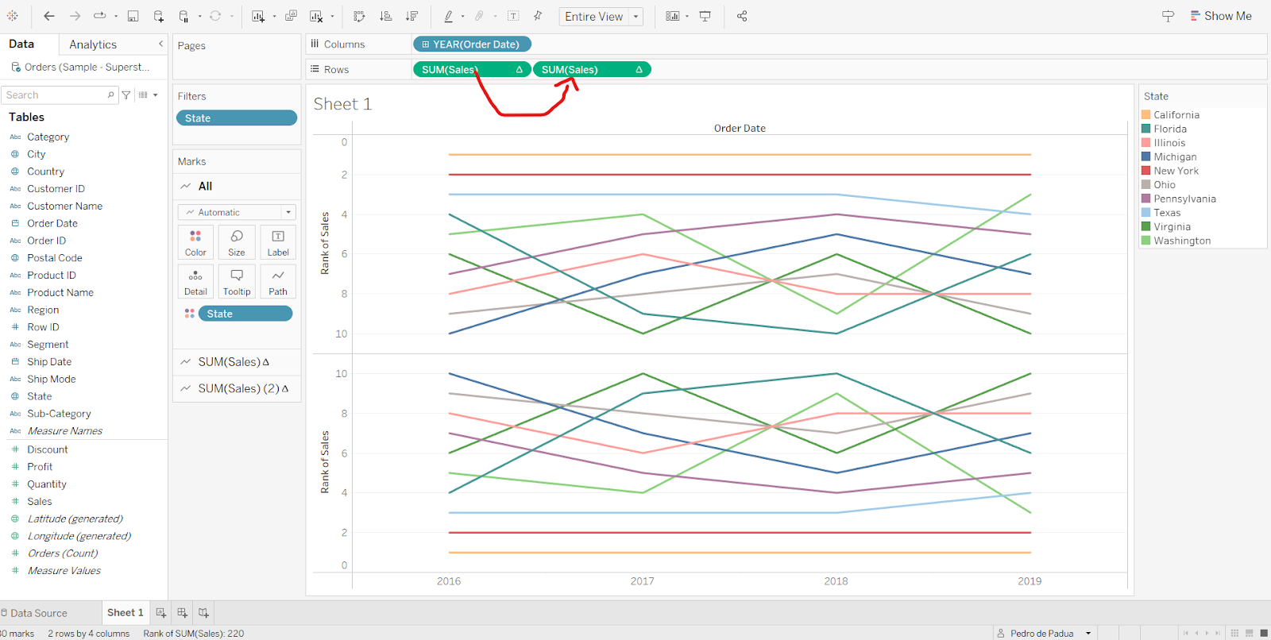The image size is (1271, 640).
Task: Add new story tab at bottom
Action: pos(204,613)
